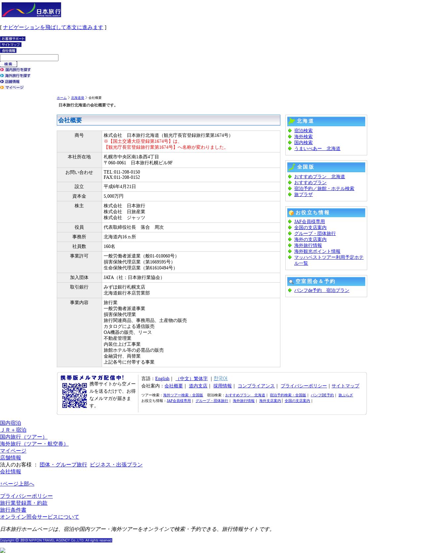Open 会社概要 in footer 会社案内
The height and width of the screenshot is (553, 424).
pos(174,386)
